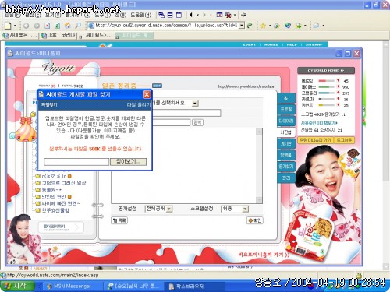Open the home page with the house icon

coord(68,26)
